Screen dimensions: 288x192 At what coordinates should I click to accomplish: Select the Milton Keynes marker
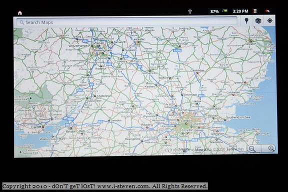(x=156, y=85)
